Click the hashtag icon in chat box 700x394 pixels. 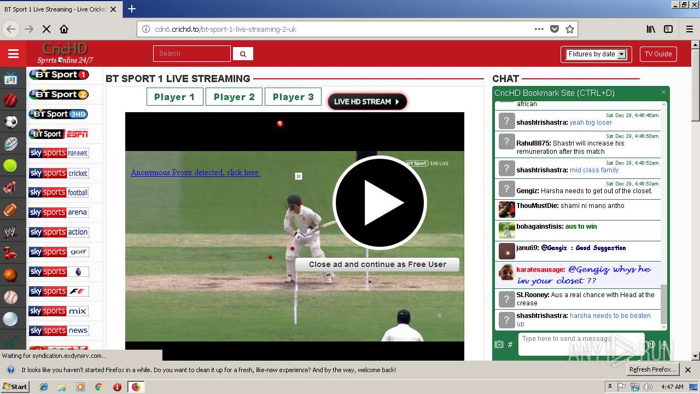coord(510,344)
